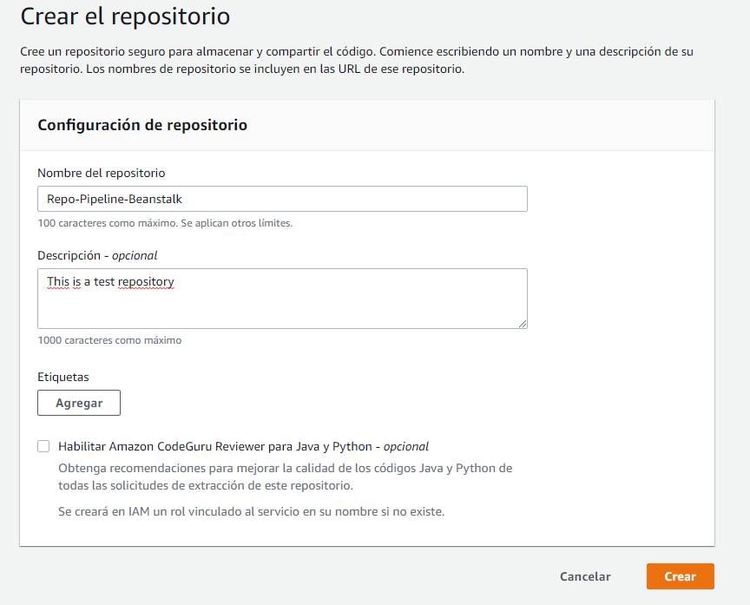Click the 100 caracteres como máximo hint
750x605 pixels.
[165, 223]
